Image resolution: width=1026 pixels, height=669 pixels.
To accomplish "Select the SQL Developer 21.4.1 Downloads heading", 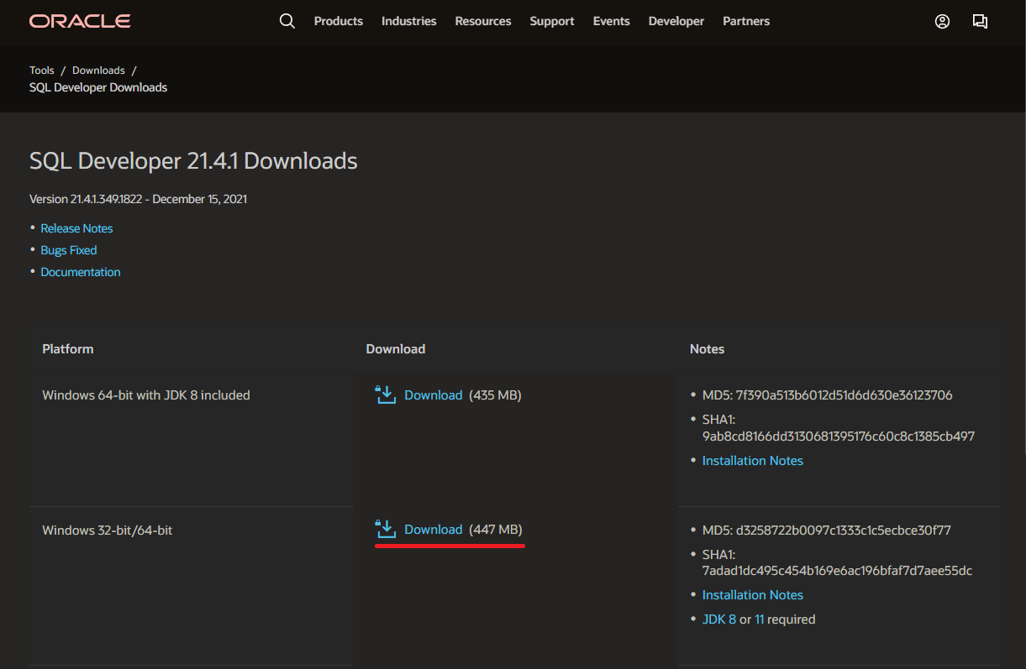I will (193, 160).
